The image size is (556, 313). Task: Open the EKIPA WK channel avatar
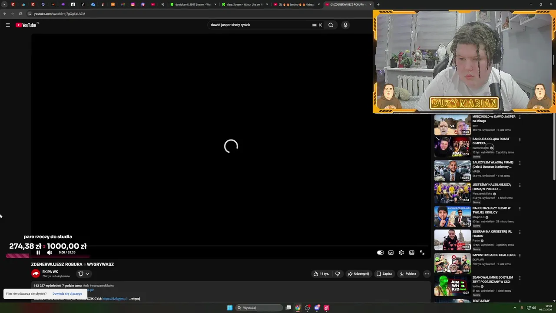pyautogui.click(x=36, y=273)
